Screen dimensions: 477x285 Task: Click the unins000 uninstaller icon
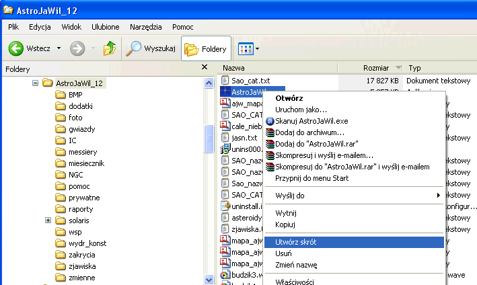coord(225,149)
